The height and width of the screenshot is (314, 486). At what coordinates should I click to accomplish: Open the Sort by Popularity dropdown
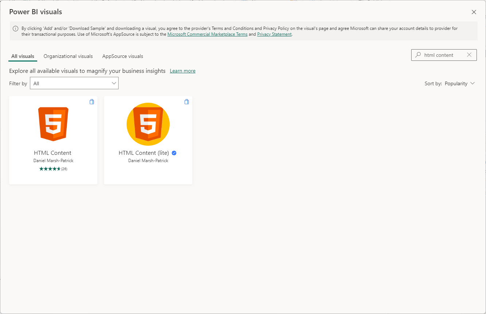[x=459, y=83]
